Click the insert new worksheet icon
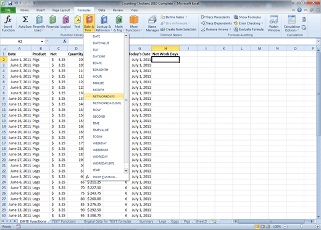 [214, 221]
